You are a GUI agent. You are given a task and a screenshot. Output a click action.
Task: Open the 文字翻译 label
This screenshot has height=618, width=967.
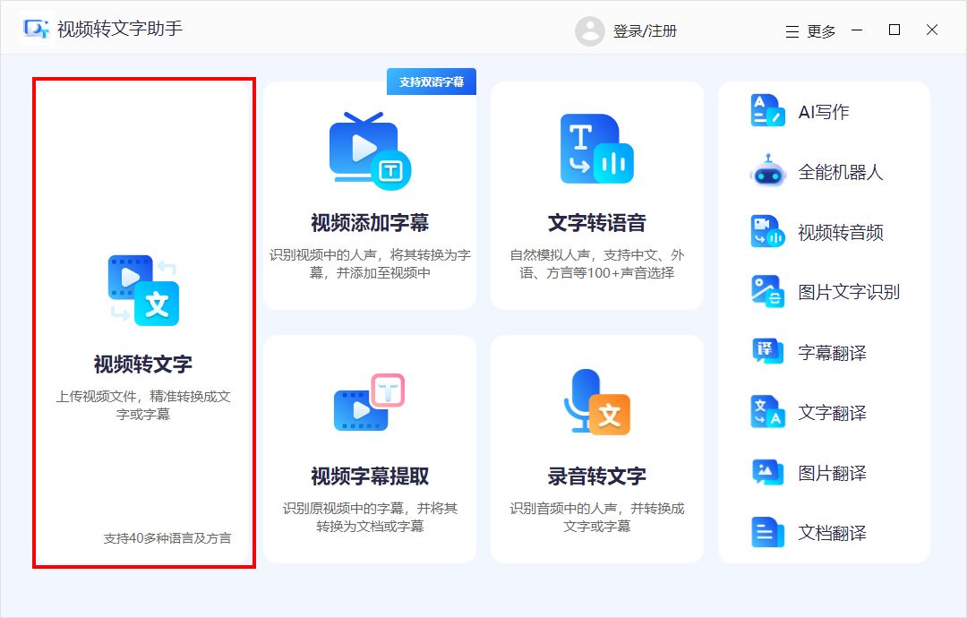(x=832, y=413)
